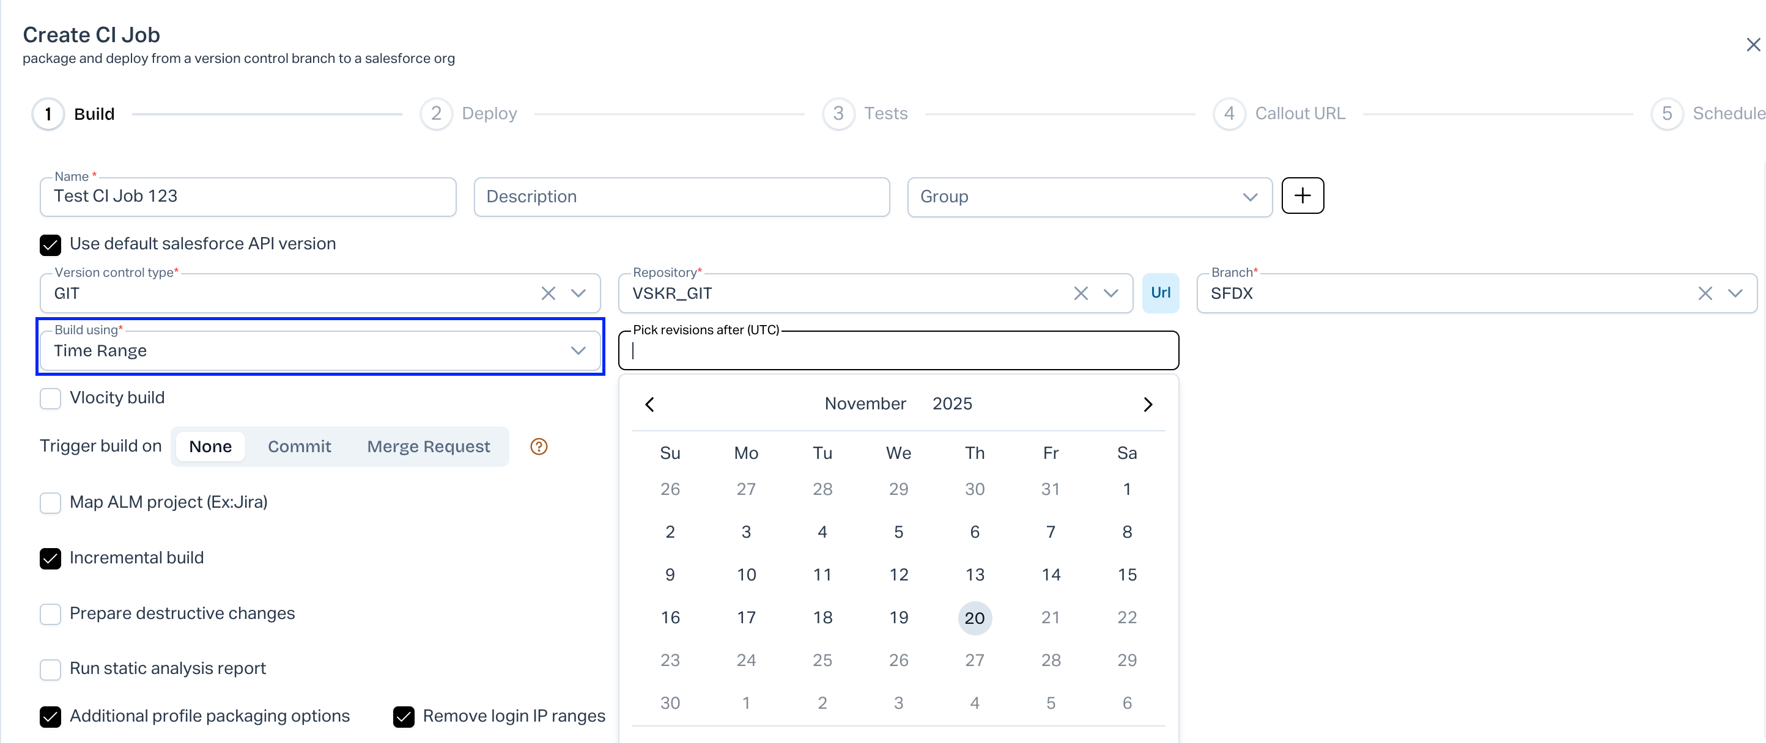Image resolution: width=1766 pixels, height=743 pixels.
Task: Clear the SFDX branch selection
Action: point(1704,294)
